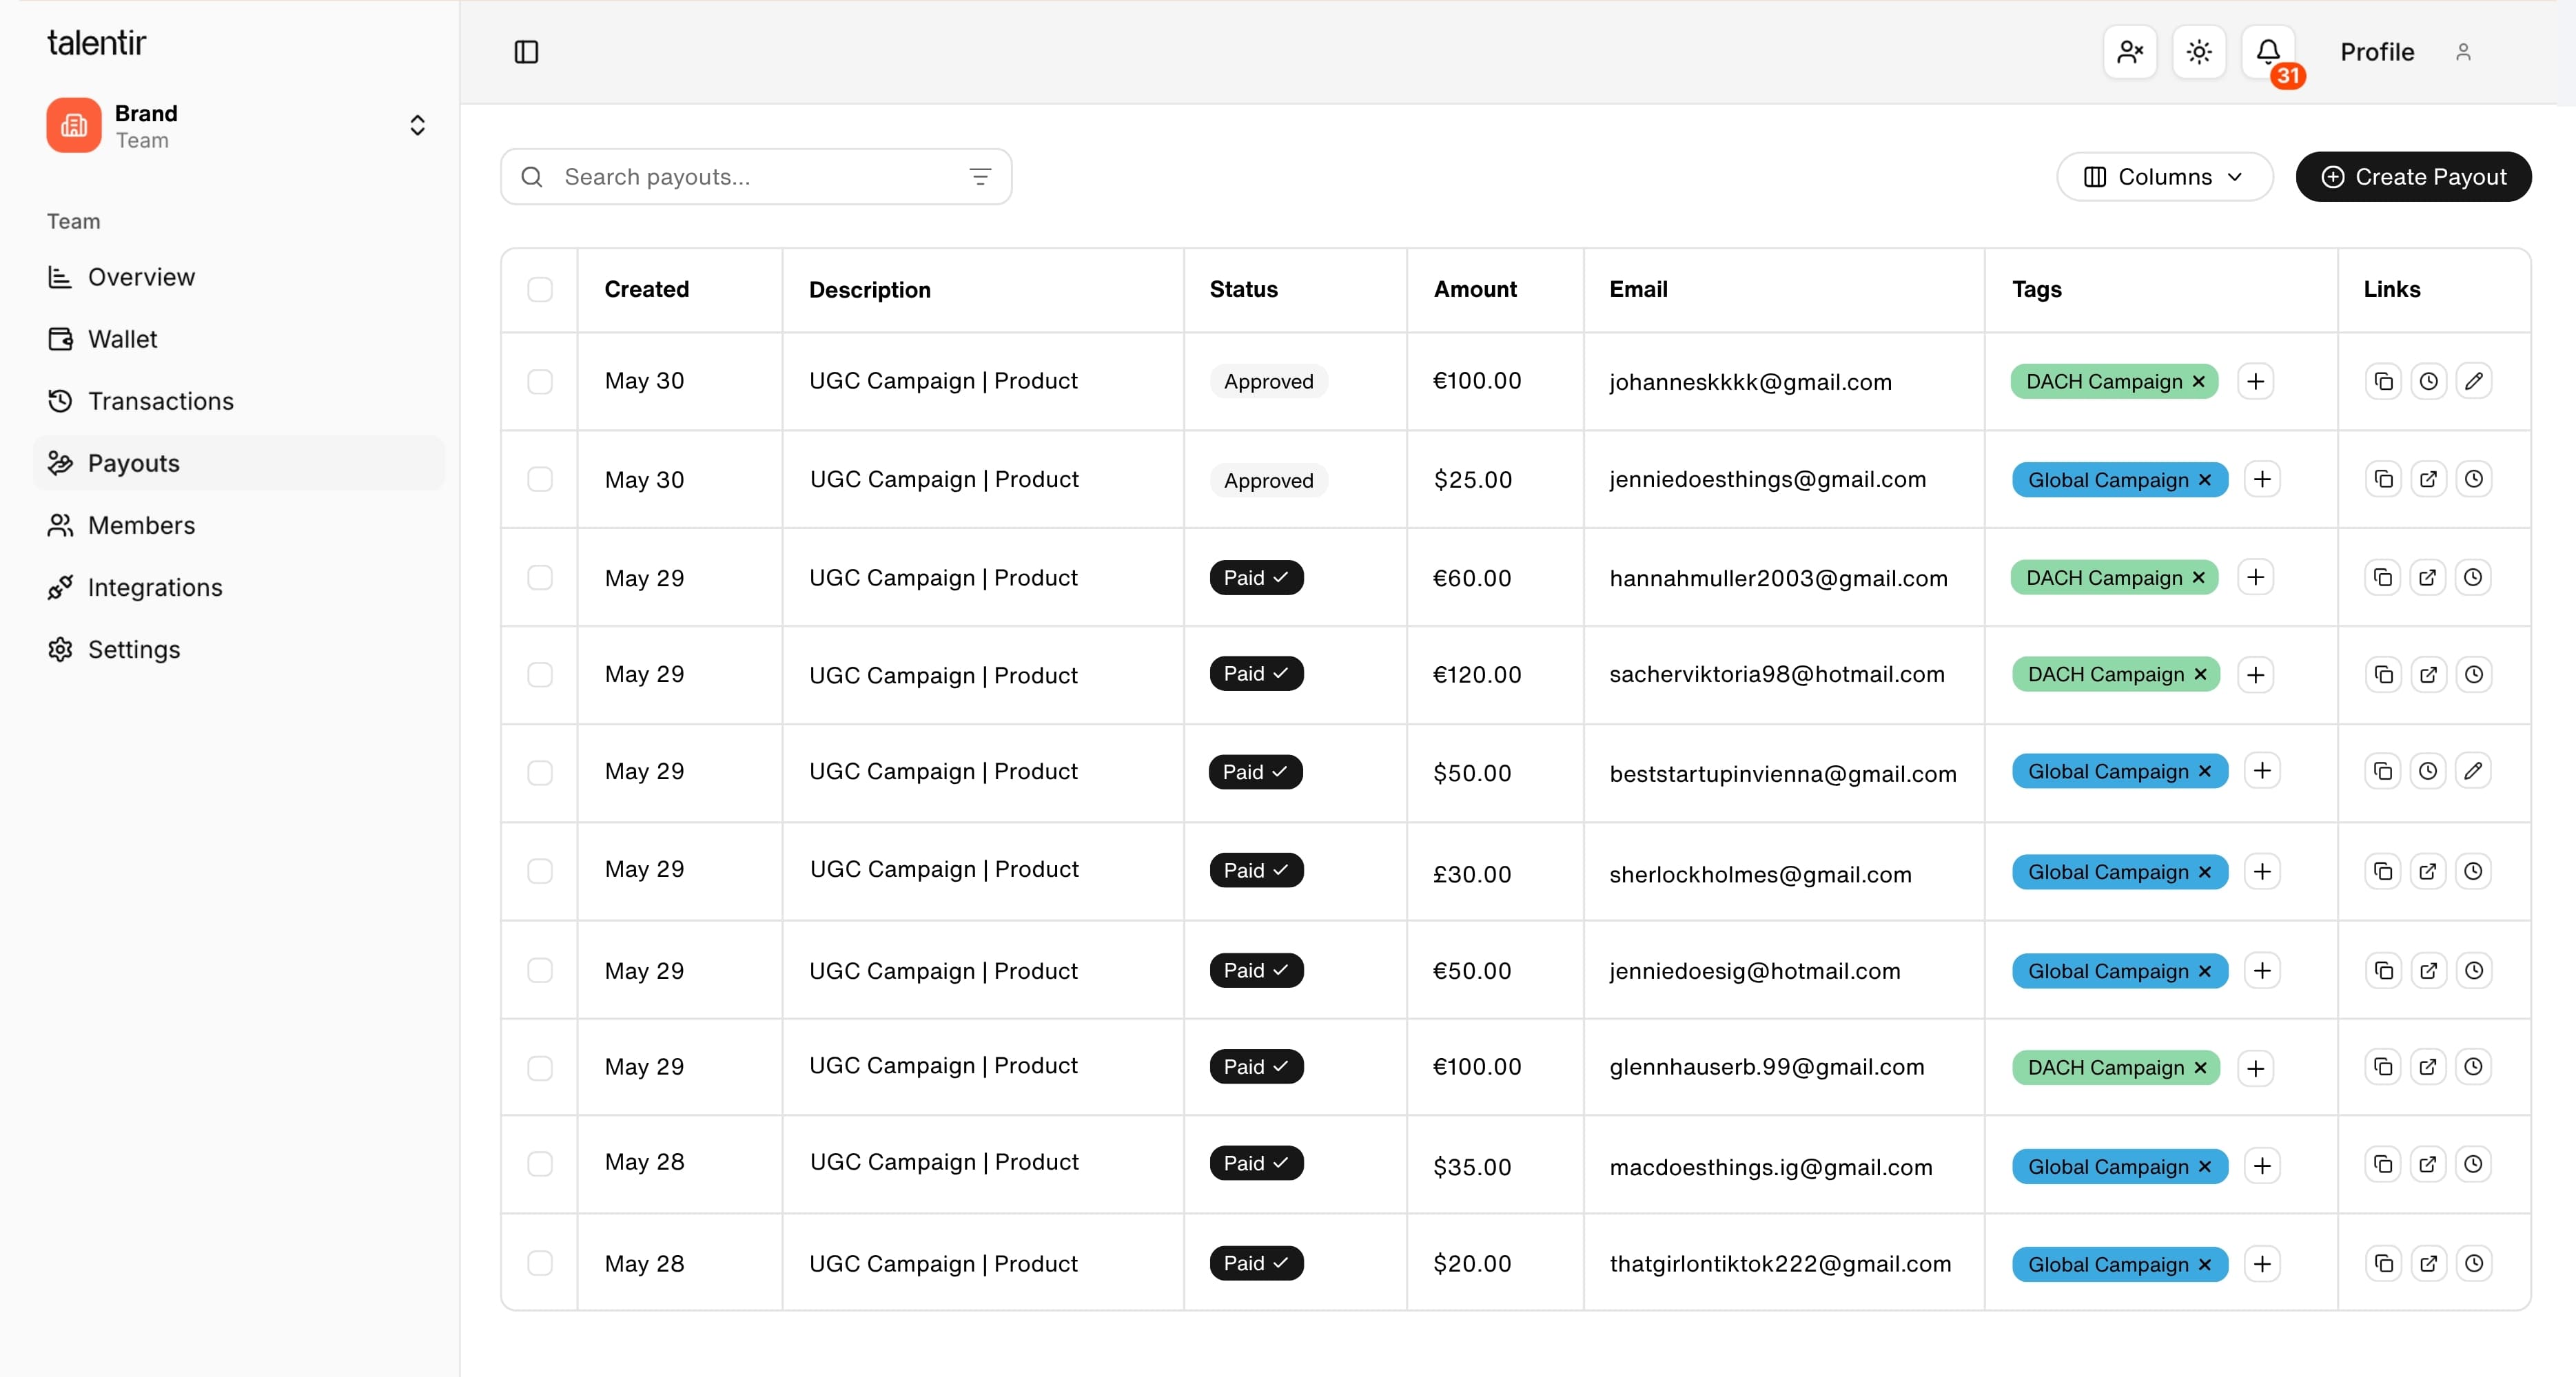Click the orange Brand logo icon

[x=74, y=125]
